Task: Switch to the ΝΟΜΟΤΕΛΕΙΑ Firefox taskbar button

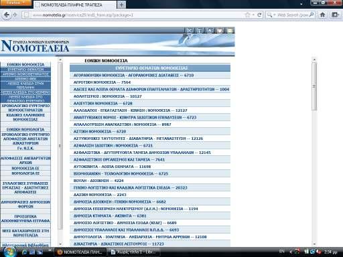Action: (80, 252)
